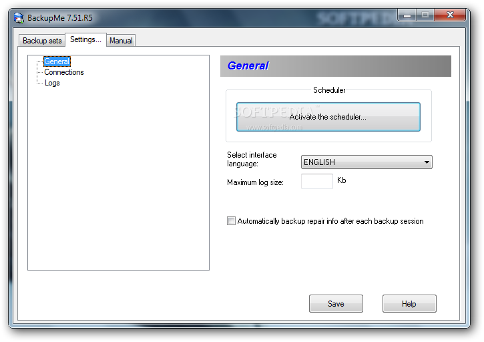Click the Maximum log size input field

[316, 181]
